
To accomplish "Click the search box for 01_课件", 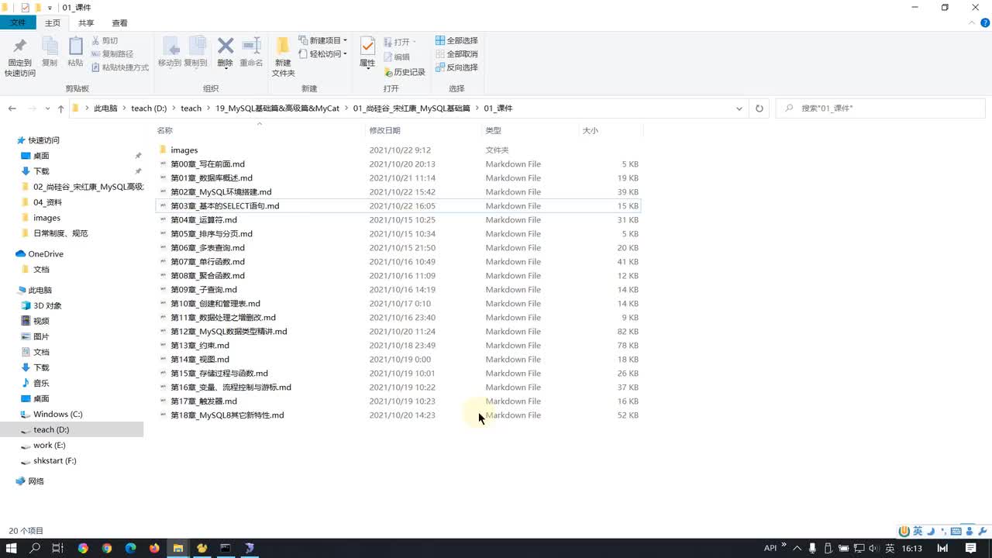I will [x=880, y=108].
